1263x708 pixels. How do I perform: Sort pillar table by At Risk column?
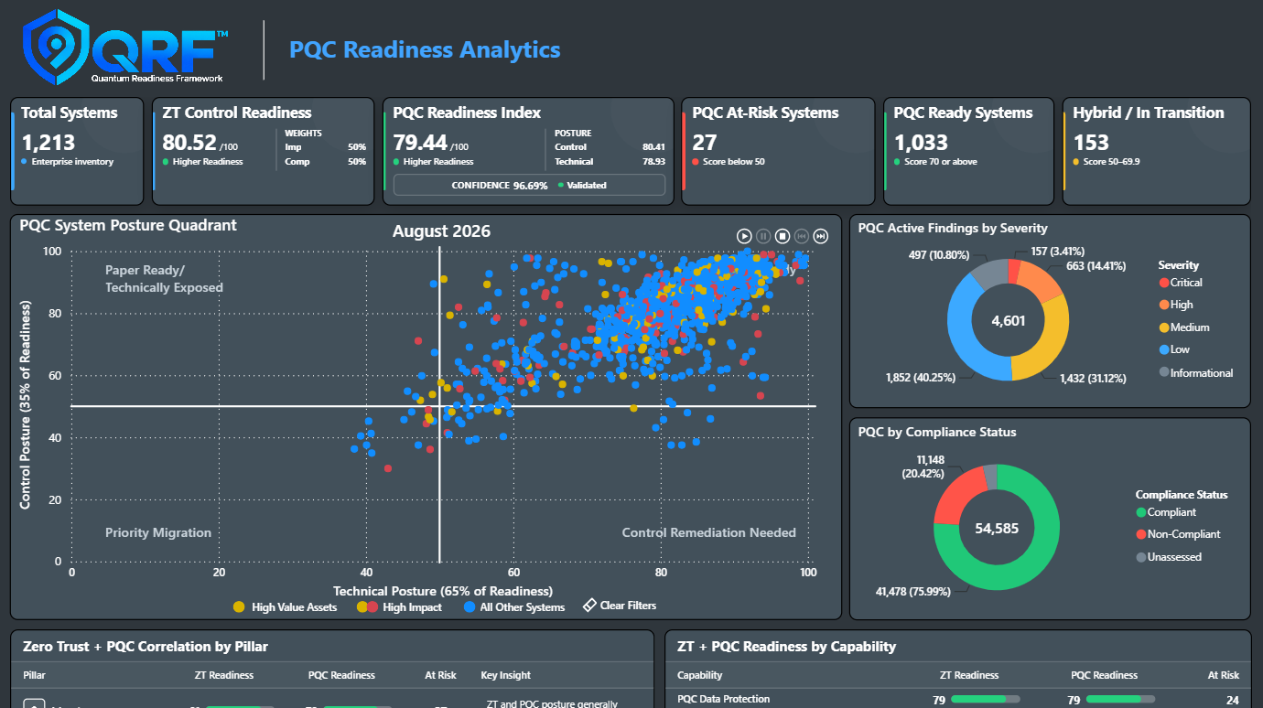[x=440, y=675]
